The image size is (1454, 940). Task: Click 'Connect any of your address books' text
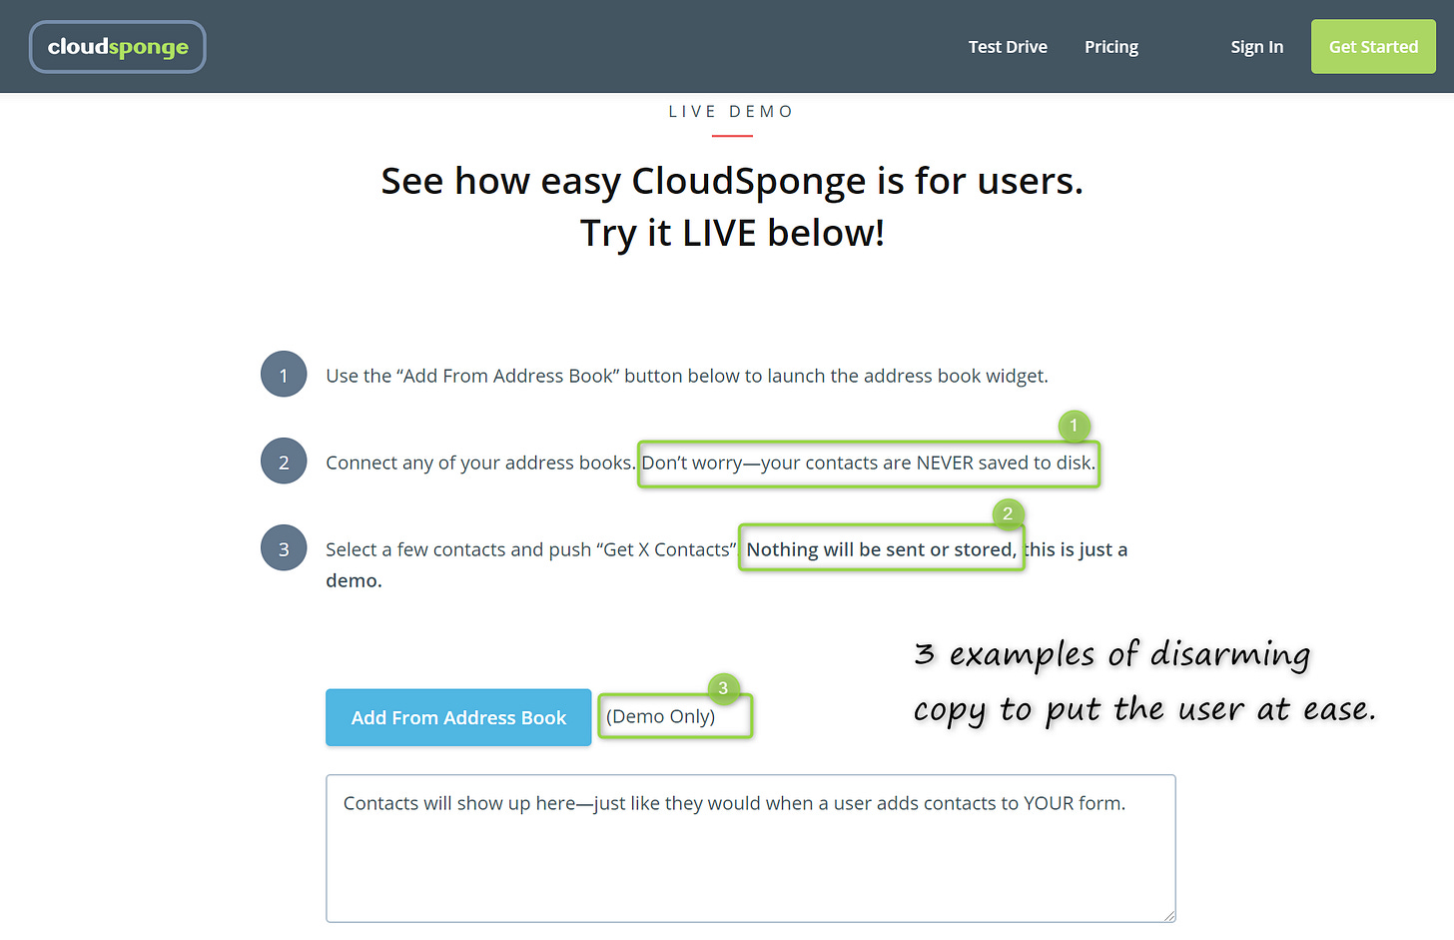click(480, 463)
